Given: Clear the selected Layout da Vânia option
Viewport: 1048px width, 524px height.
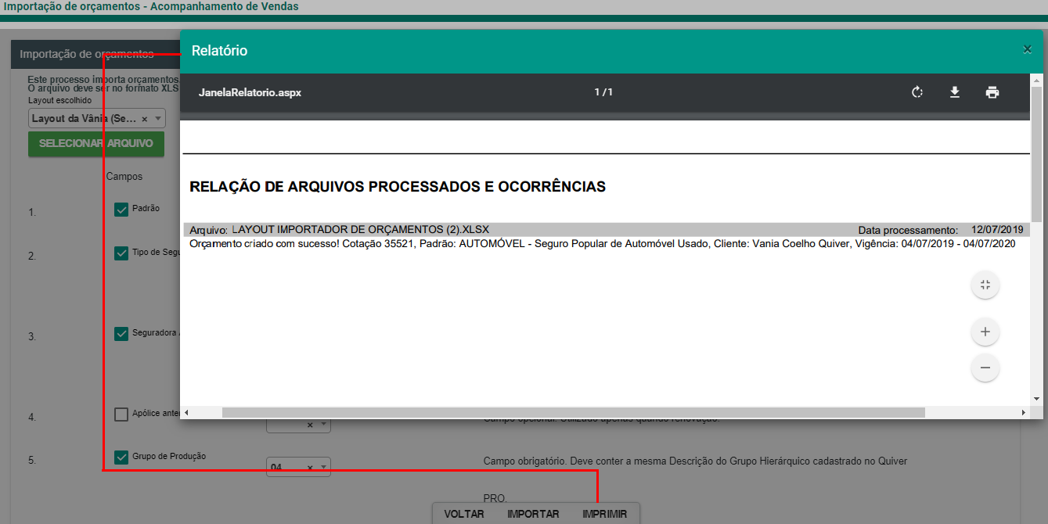Looking at the screenshot, I should point(145,119).
